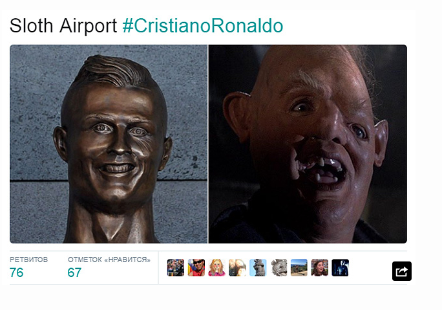Viewport: 442px width, 310px height.
Task: Open the right-hand movie still image
Action: pyautogui.click(x=308, y=144)
